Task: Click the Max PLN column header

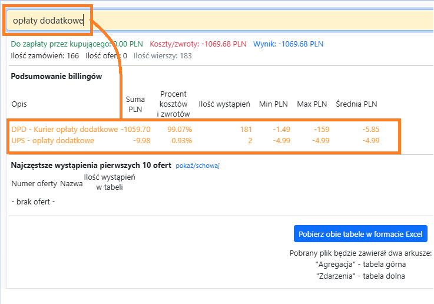Action: 312,104
